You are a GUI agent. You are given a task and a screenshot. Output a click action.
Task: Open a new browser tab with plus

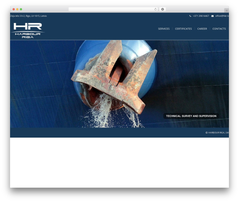(227, 11)
